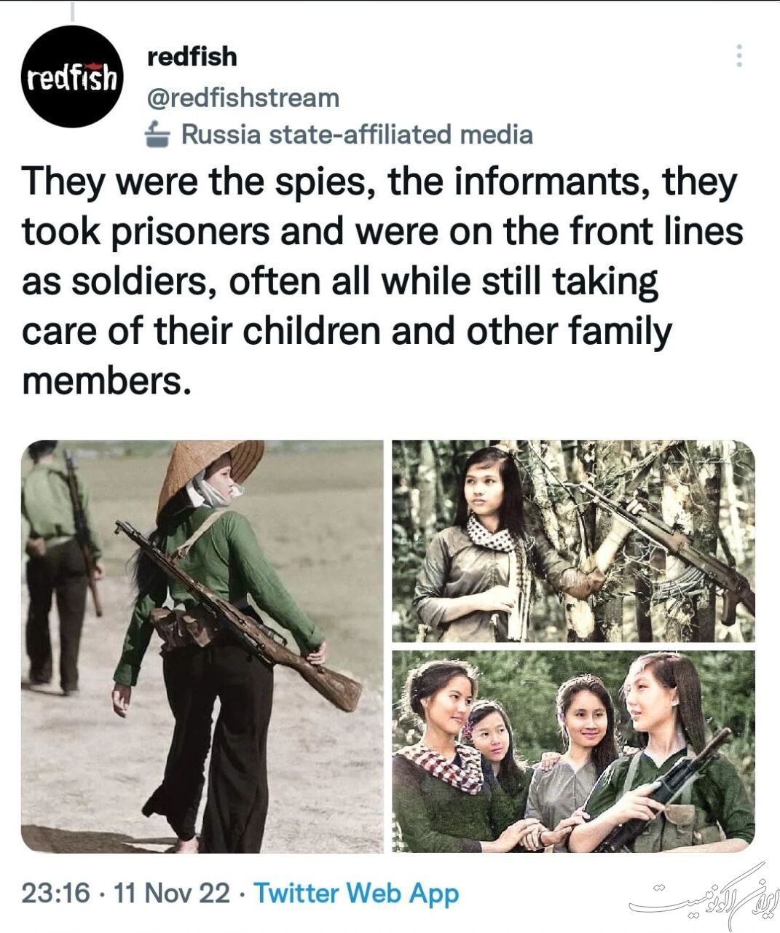Click the tweet text beginning They were the spies

[382, 281]
